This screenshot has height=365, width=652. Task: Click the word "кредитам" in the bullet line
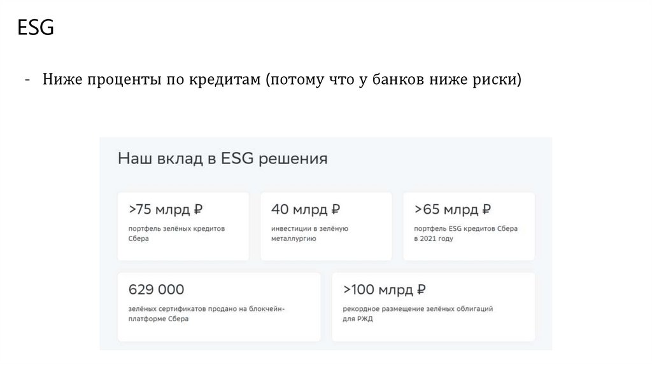229,81
